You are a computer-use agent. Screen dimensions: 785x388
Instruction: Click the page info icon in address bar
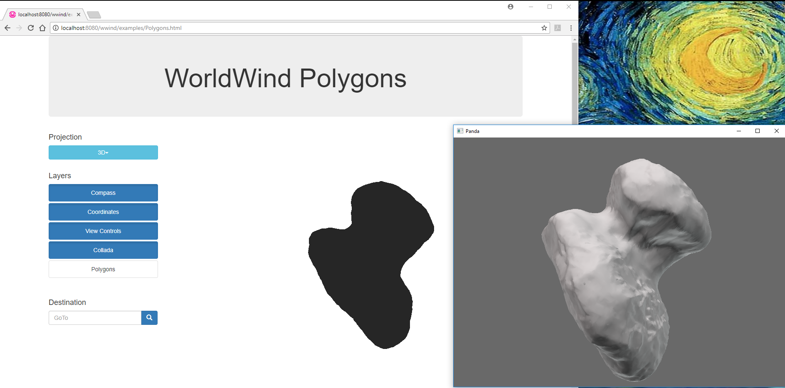click(x=55, y=28)
